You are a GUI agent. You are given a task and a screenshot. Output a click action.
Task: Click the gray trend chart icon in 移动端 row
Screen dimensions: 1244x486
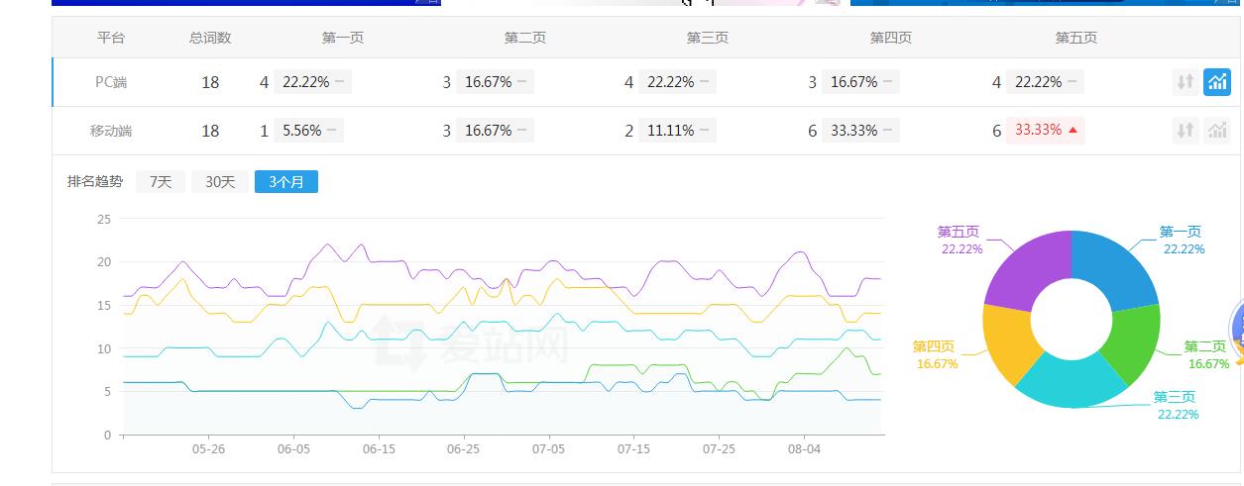[1216, 131]
